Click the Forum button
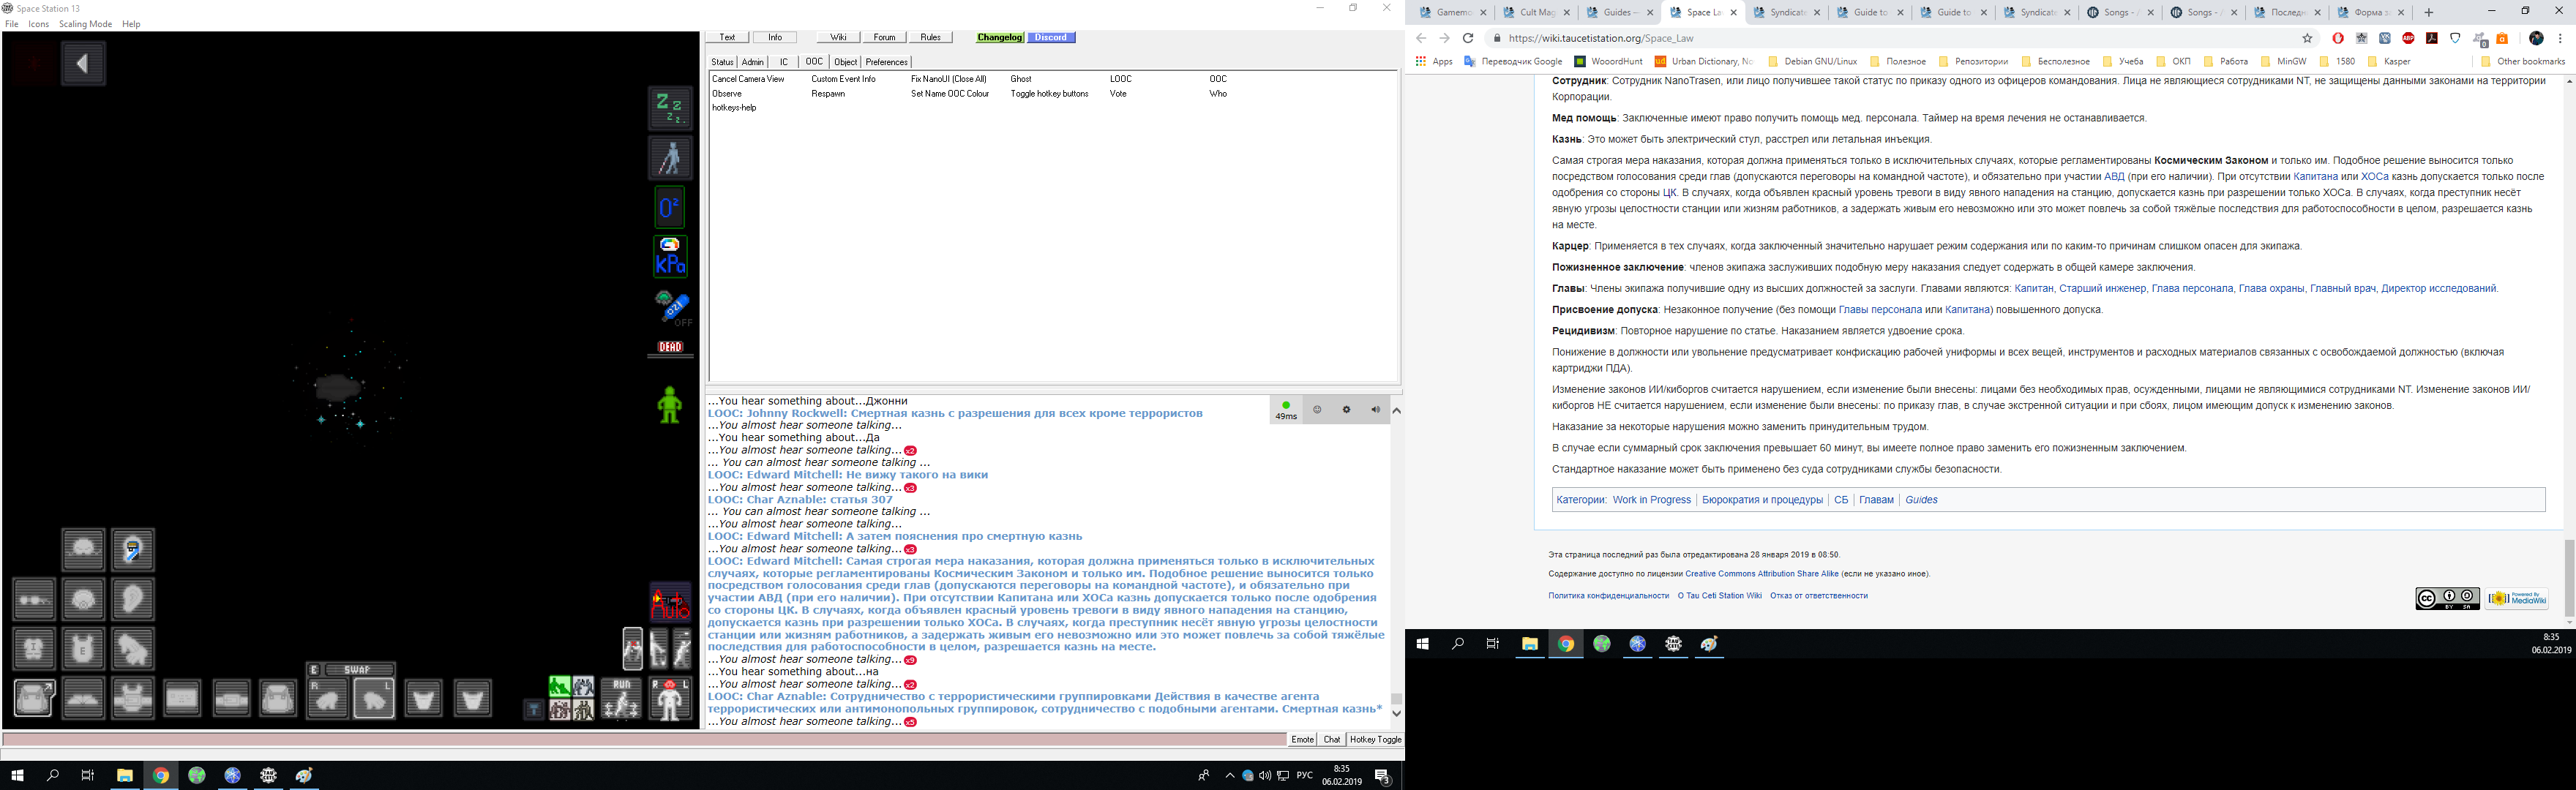The image size is (2576, 790). click(x=884, y=37)
